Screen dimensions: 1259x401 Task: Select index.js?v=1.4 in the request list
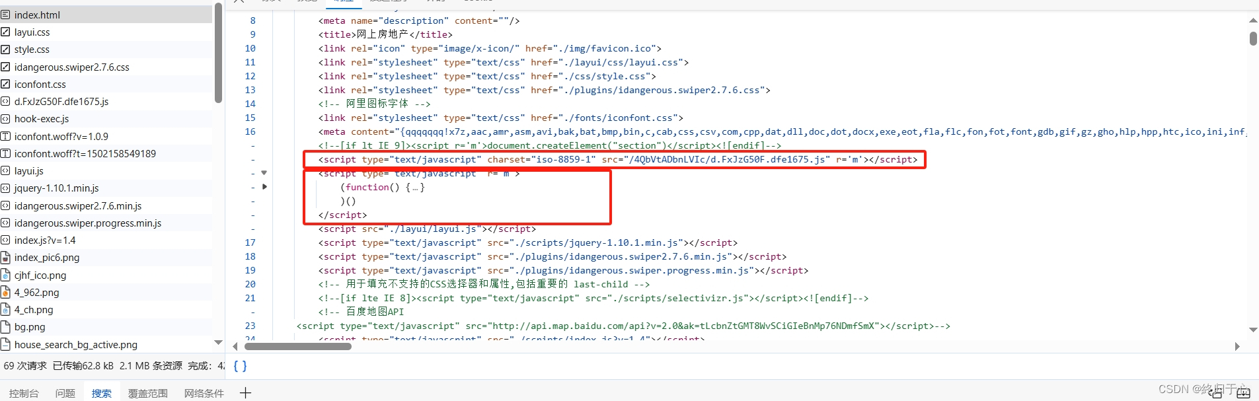[106, 240]
